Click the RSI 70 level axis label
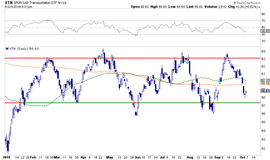The width and height of the screenshot is (270, 160). (263, 21)
